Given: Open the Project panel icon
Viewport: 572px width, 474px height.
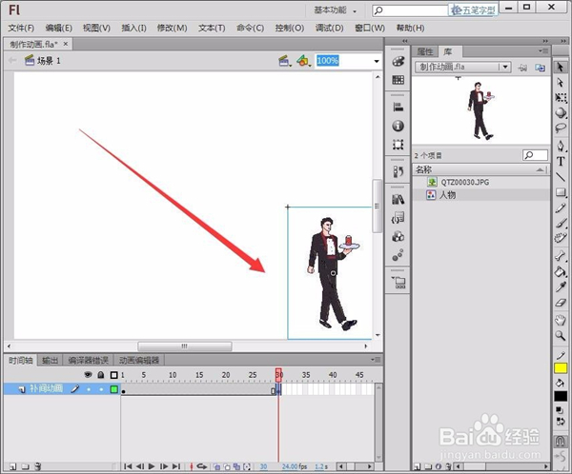Looking at the screenshot, I should tap(398, 282).
